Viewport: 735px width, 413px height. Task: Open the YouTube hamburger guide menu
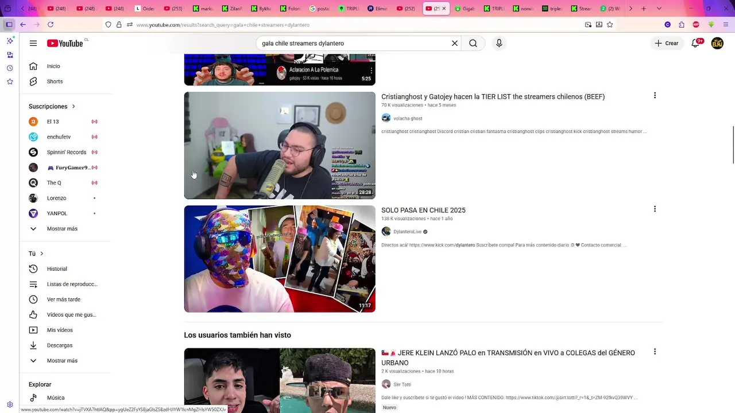pyautogui.click(x=33, y=43)
